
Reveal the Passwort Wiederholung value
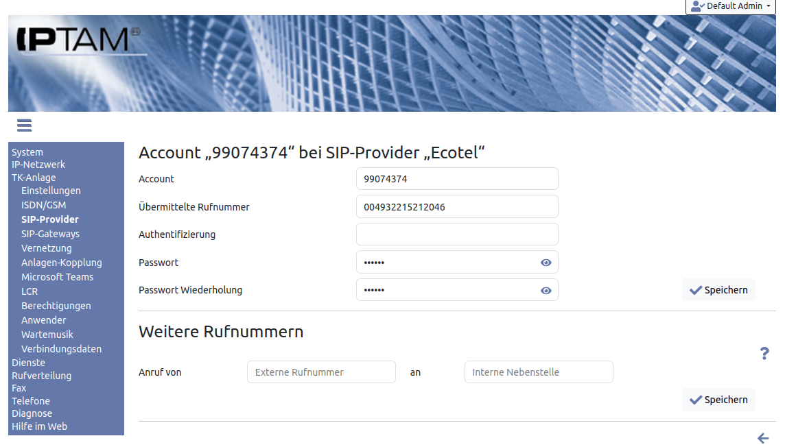click(546, 291)
